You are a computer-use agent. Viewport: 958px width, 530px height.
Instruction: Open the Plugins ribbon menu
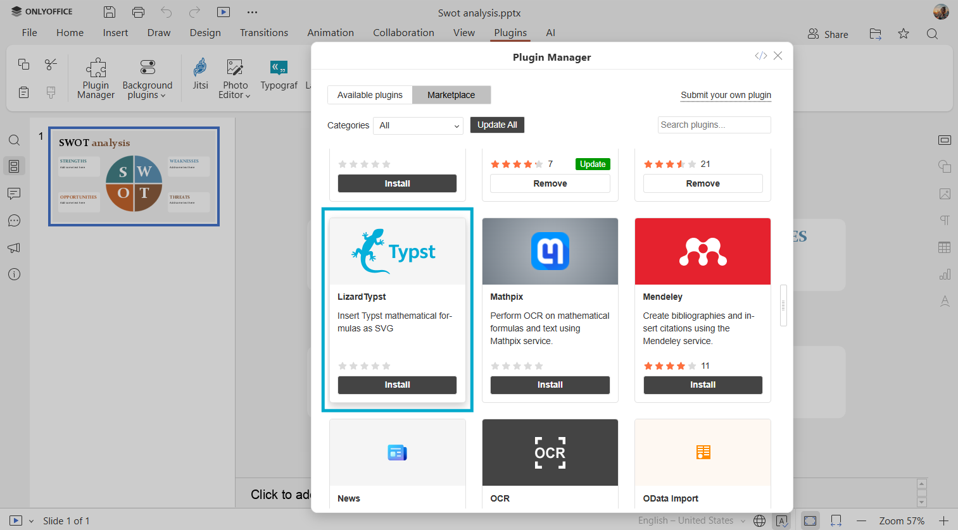[510, 32]
